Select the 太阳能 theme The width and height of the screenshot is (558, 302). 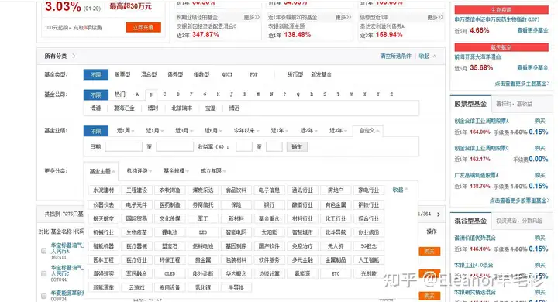(x=270, y=232)
